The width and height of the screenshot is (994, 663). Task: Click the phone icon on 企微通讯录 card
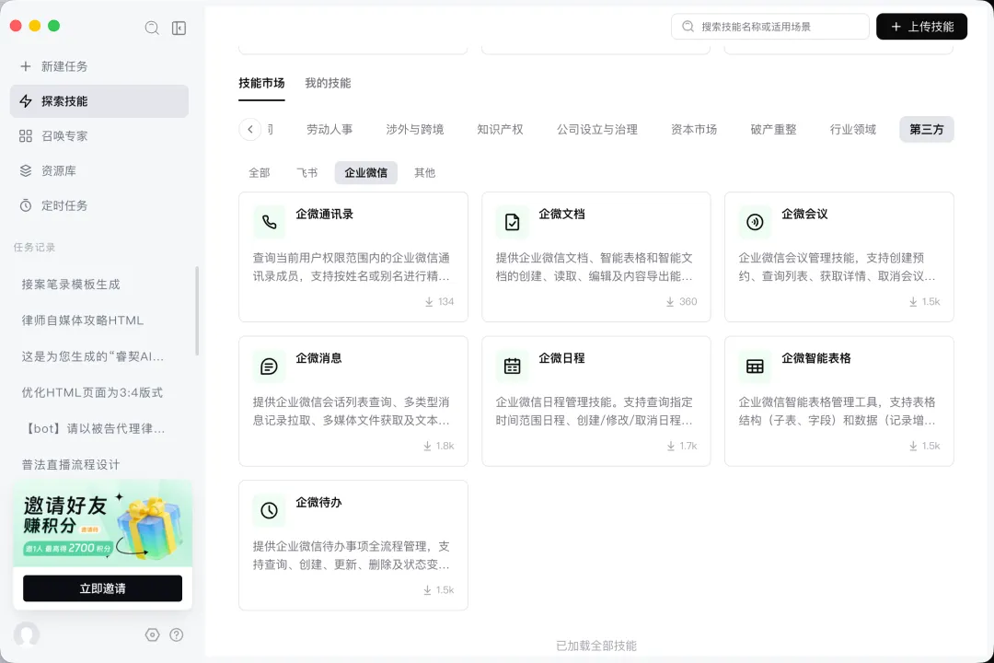(269, 222)
